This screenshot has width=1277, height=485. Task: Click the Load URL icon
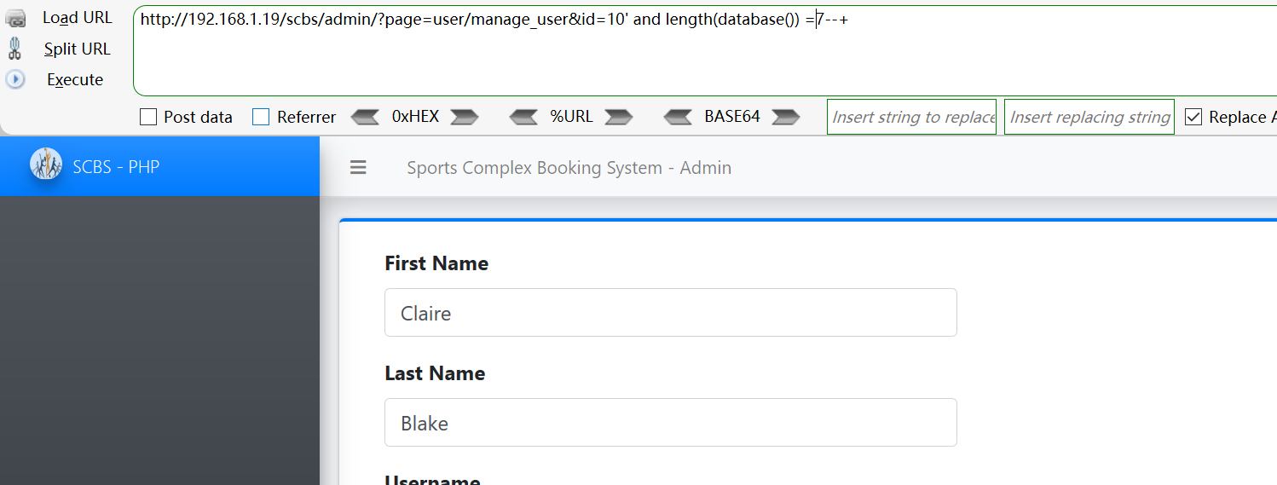pos(15,19)
